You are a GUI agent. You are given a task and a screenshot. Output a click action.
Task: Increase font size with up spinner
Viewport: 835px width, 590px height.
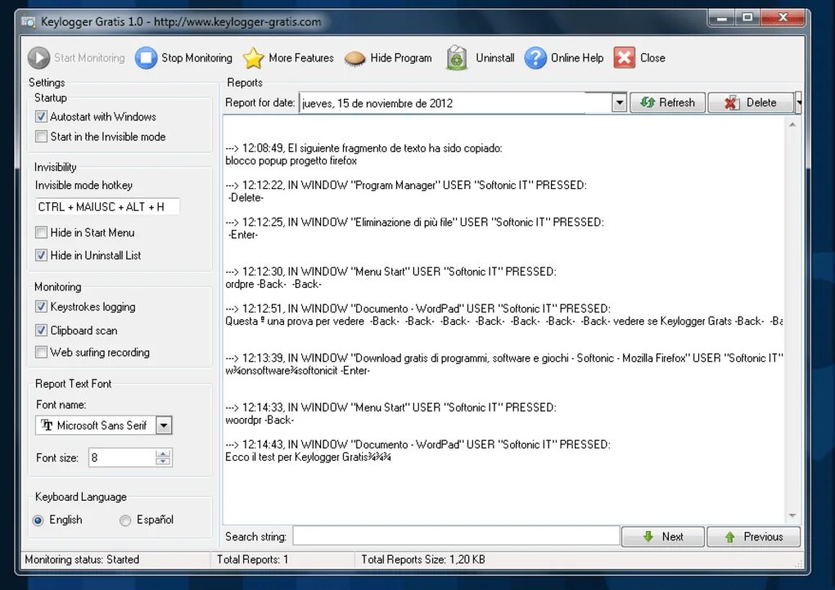pyautogui.click(x=163, y=453)
